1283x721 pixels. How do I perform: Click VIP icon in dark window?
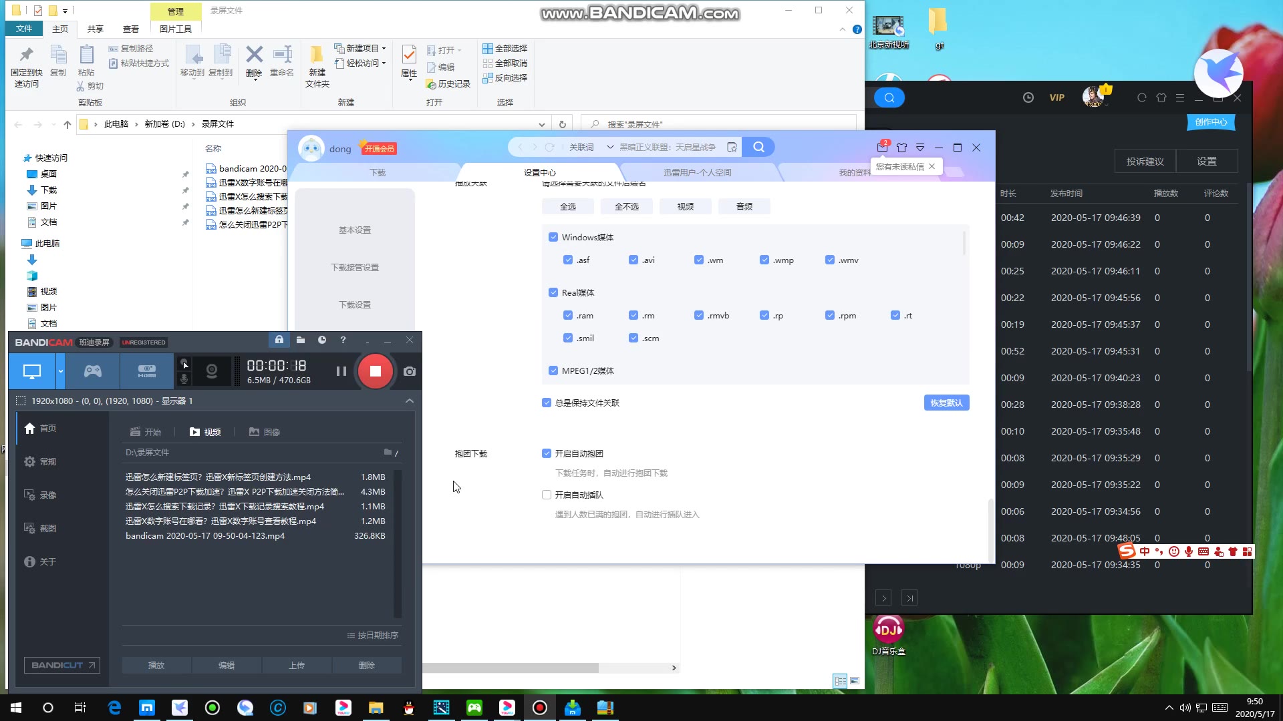pyautogui.click(x=1056, y=97)
